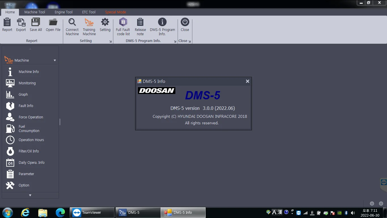The height and width of the screenshot is (218, 387).
Task: Start Connect Machine from the ribbon
Action: (x=72, y=27)
